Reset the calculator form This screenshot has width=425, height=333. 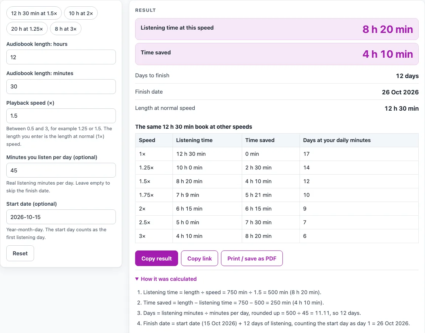(x=20, y=253)
